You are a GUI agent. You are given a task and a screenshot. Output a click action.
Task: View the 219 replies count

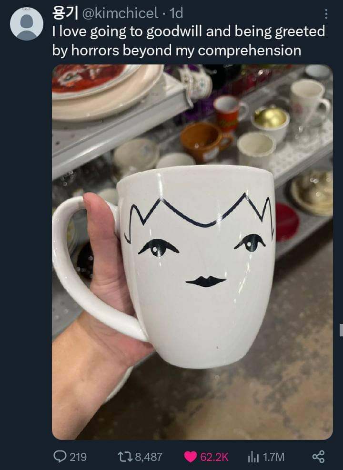coord(79,457)
